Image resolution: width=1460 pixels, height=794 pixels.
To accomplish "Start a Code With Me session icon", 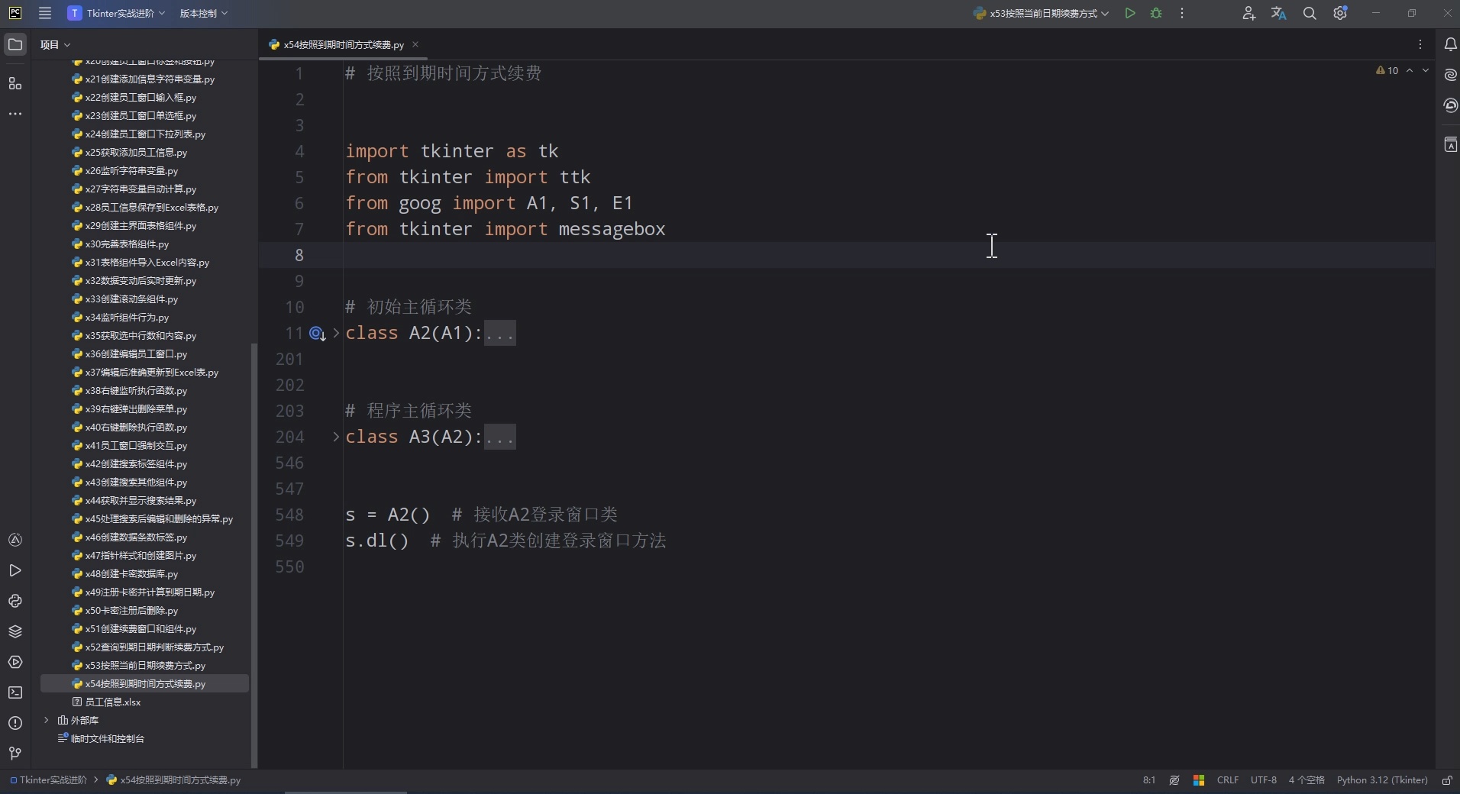I will [1249, 13].
